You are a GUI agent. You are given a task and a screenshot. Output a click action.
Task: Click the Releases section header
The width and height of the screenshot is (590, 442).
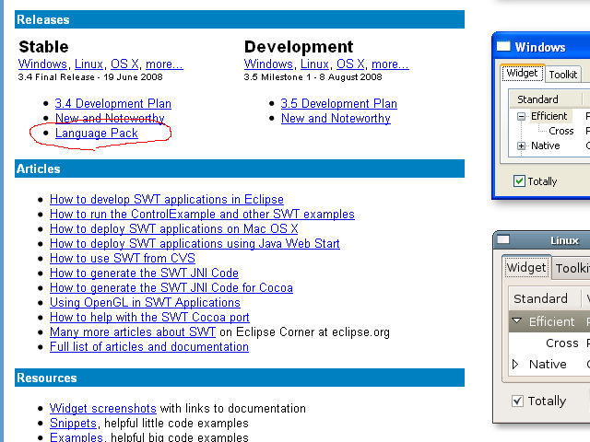click(x=240, y=19)
